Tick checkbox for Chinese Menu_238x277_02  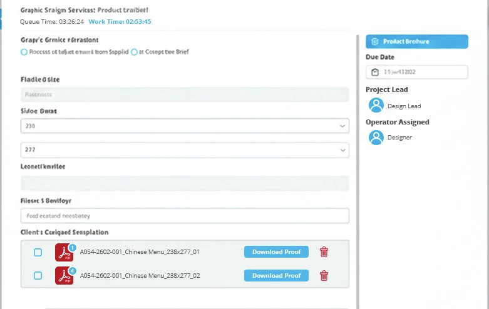pos(38,275)
